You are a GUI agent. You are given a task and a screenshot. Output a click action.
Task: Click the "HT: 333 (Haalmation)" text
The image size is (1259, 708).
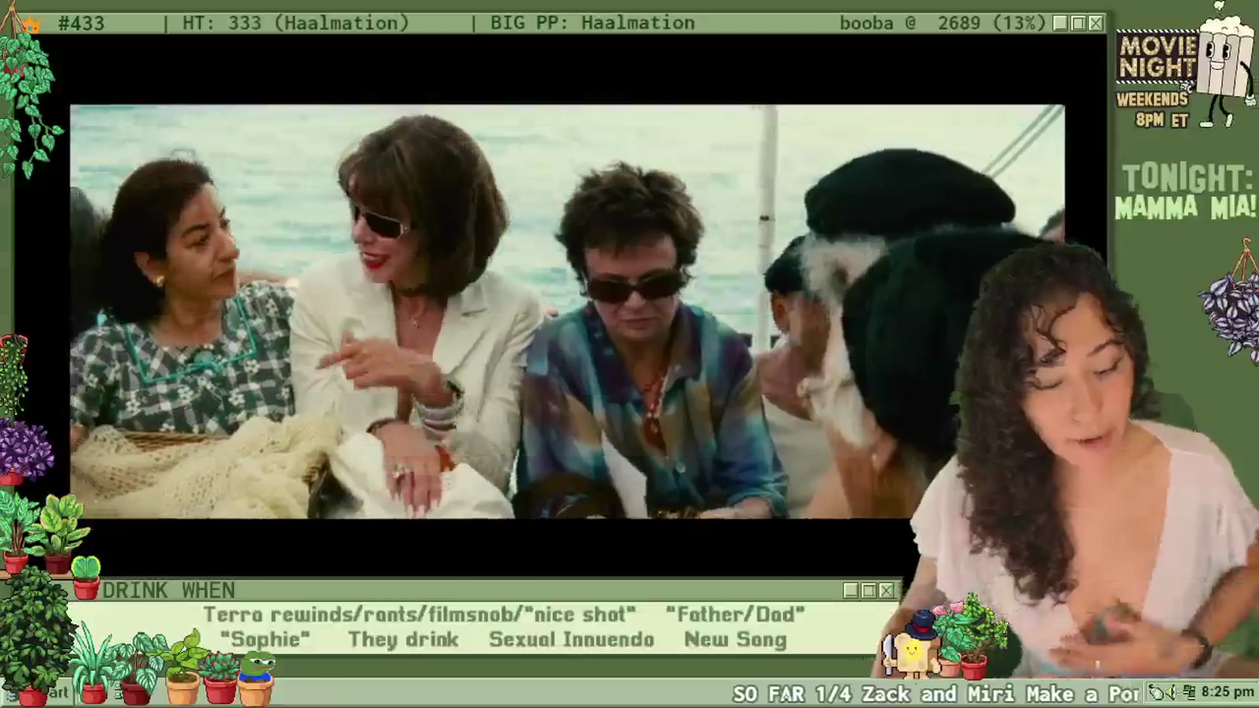point(296,24)
